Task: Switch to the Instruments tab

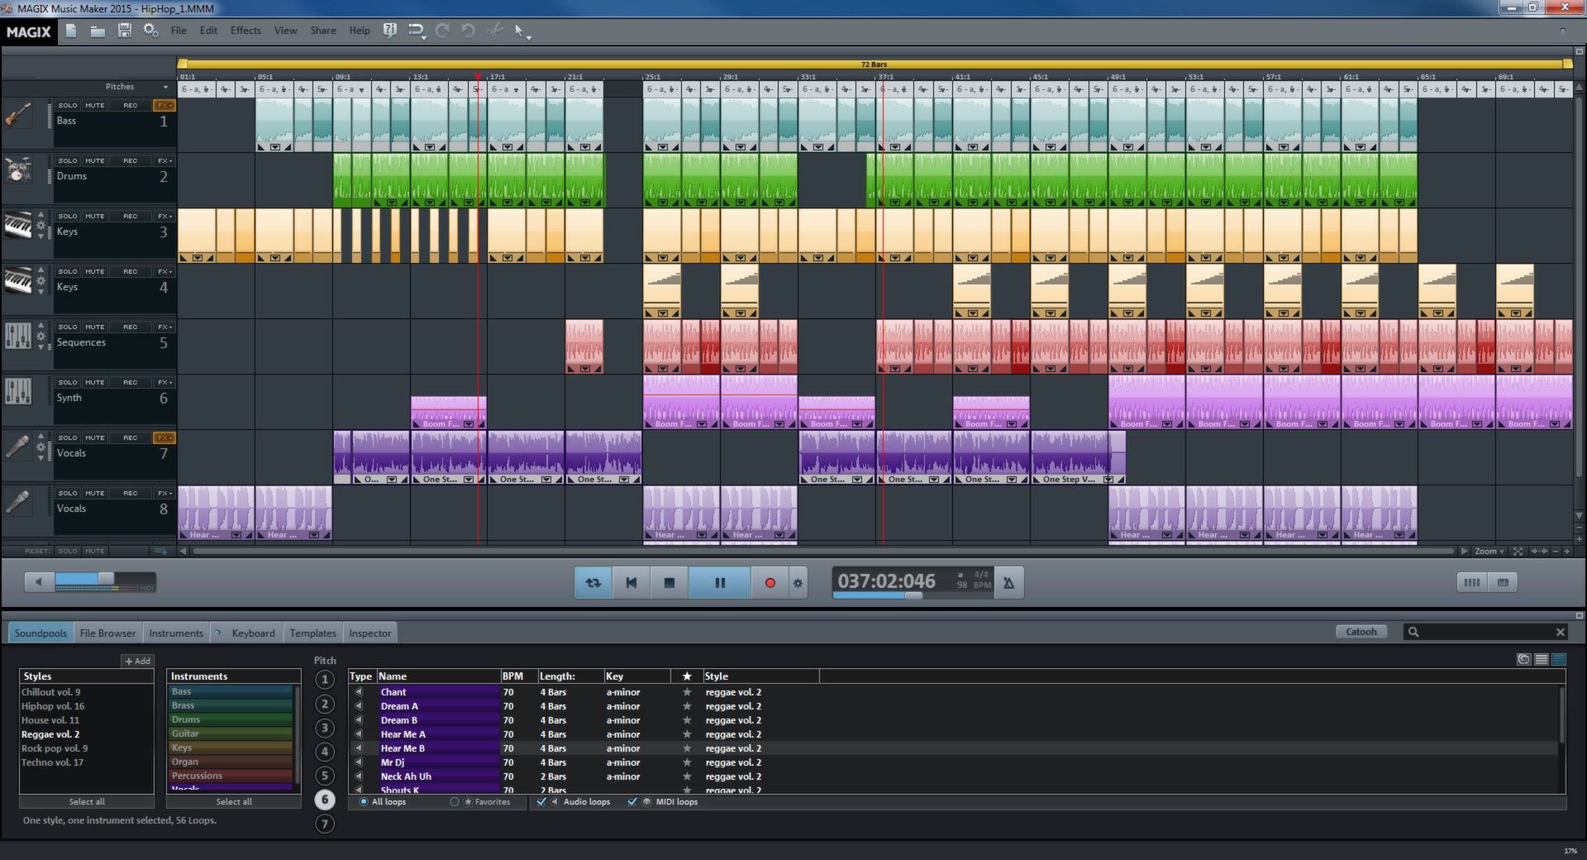Action: click(176, 633)
